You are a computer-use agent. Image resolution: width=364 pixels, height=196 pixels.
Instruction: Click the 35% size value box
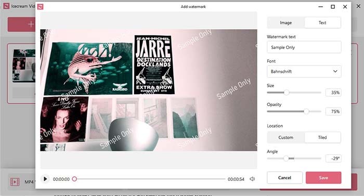click(x=333, y=93)
